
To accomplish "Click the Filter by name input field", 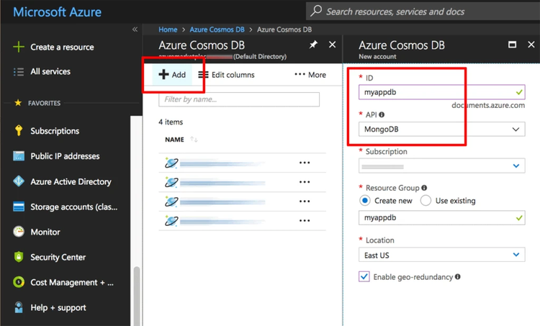I will 239,99.
